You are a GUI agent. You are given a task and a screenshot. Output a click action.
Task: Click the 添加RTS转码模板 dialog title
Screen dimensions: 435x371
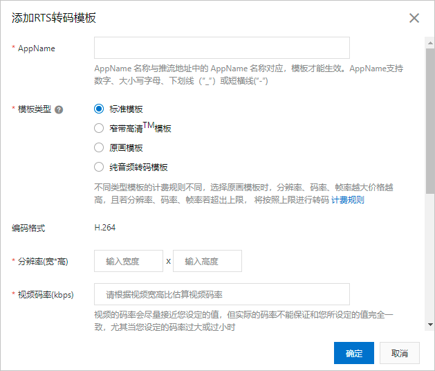[54, 18]
